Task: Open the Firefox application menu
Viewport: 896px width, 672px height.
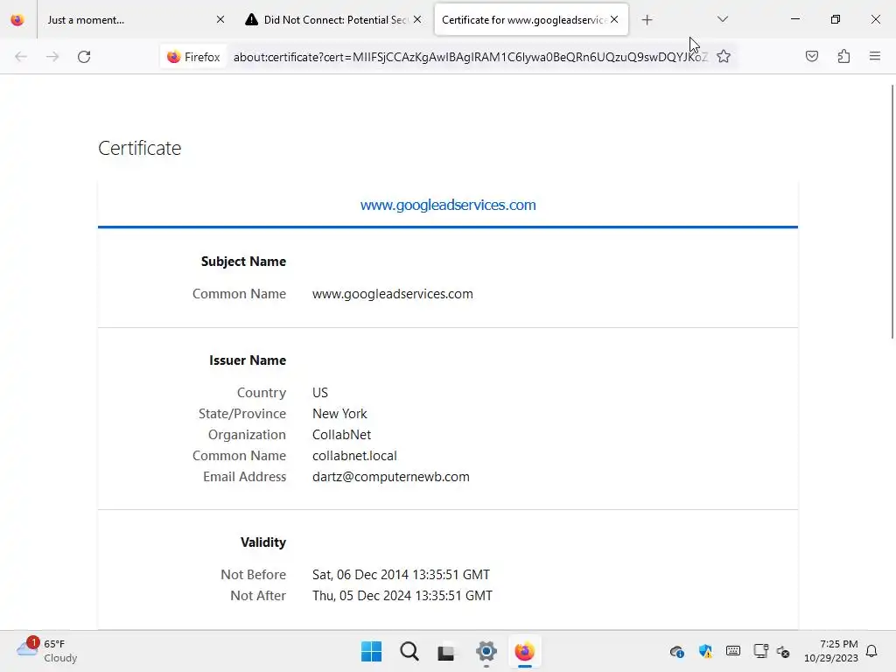Action: tap(875, 56)
